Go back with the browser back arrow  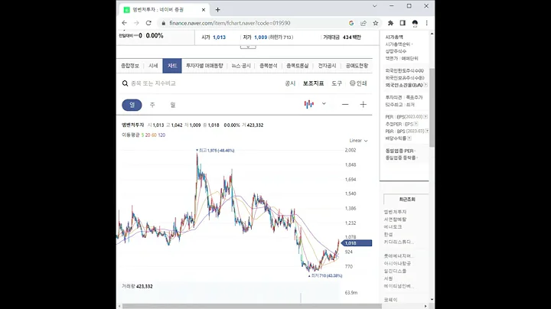point(125,23)
